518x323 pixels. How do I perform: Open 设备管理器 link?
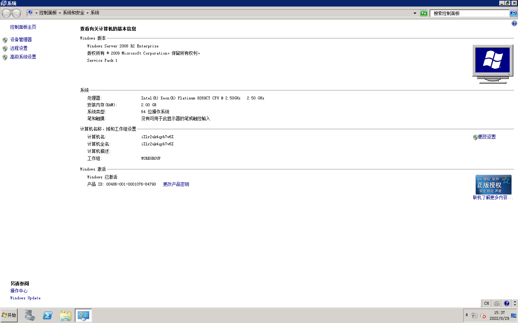[21, 39]
